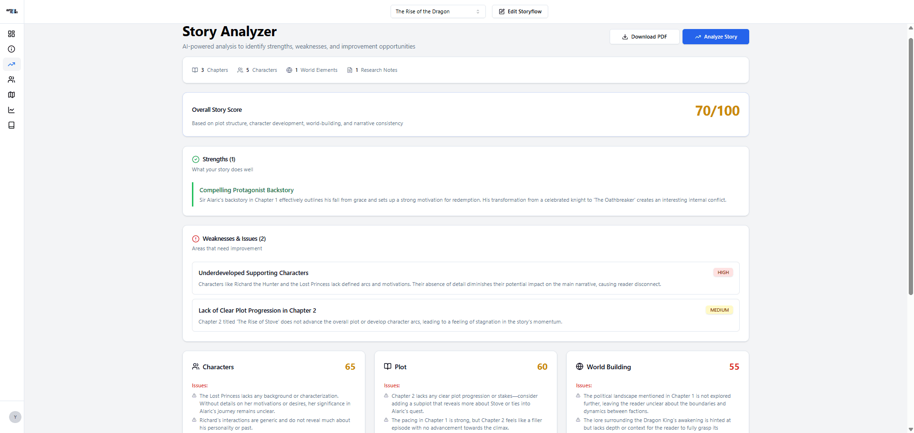The image size is (914, 433).
Task: Open the dashboard grid icon in sidebar
Action: pyautogui.click(x=11, y=34)
